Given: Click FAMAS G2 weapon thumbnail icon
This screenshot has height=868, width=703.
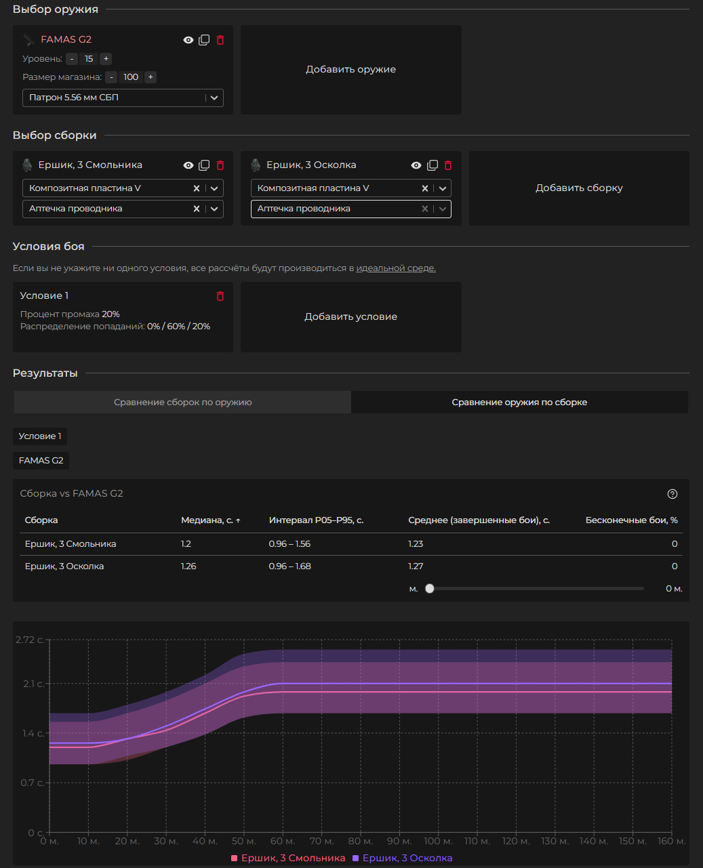Looking at the screenshot, I should [28, 40].
